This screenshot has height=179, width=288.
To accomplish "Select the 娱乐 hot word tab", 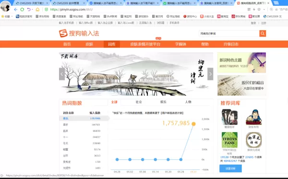I will coord(163,102).
